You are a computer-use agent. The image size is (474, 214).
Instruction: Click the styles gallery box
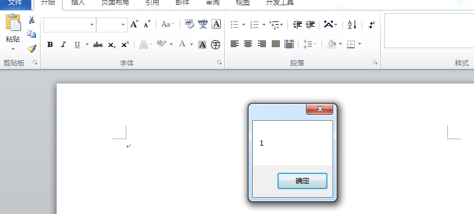(429, 31)
